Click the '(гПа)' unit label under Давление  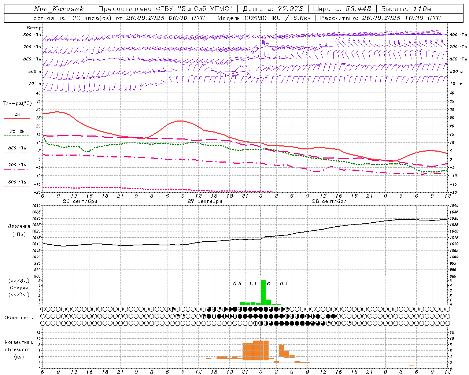point(19,234)
